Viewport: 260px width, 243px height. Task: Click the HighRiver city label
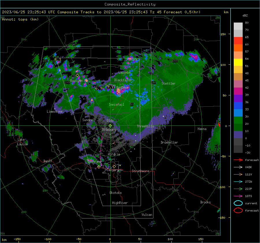[120, 203]
